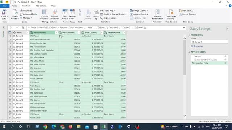Open the Append Queries dropdown

point(140,14)
